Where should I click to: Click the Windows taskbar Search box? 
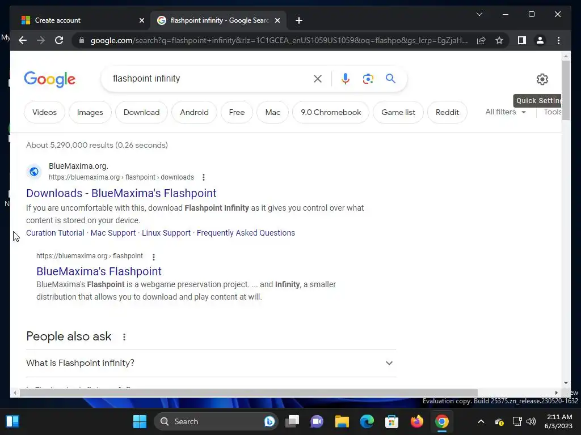pyautogui.click(x=216, y=421)
